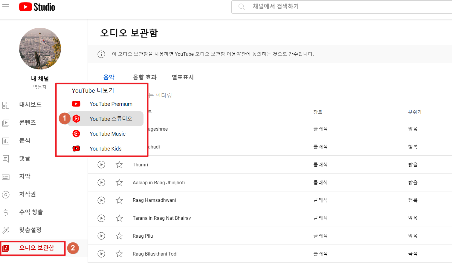
Task: Click the YouTube Kids logo icon
Action: point(76,148)
